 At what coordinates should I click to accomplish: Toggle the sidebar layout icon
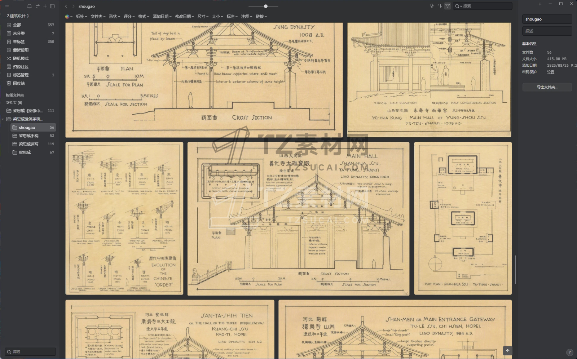point(52,6)
